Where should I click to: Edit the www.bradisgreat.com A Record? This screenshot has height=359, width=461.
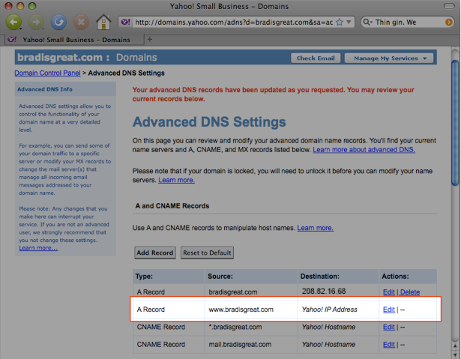(389, 310)
